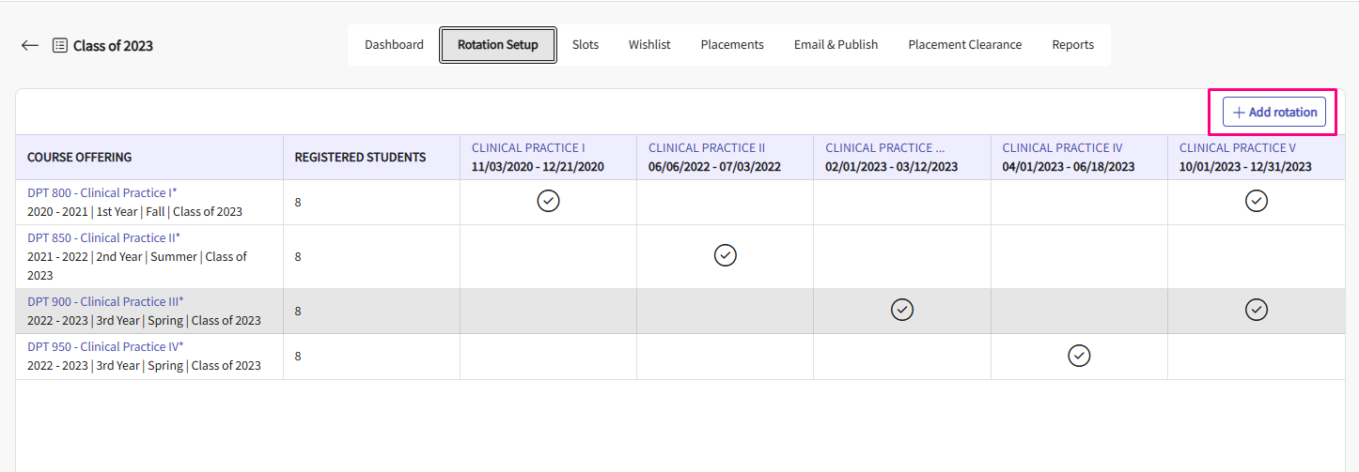Open DPT 950 - Clinical Practice IV link
Screen dimensions: 1359x472
[x=102, y=346]
